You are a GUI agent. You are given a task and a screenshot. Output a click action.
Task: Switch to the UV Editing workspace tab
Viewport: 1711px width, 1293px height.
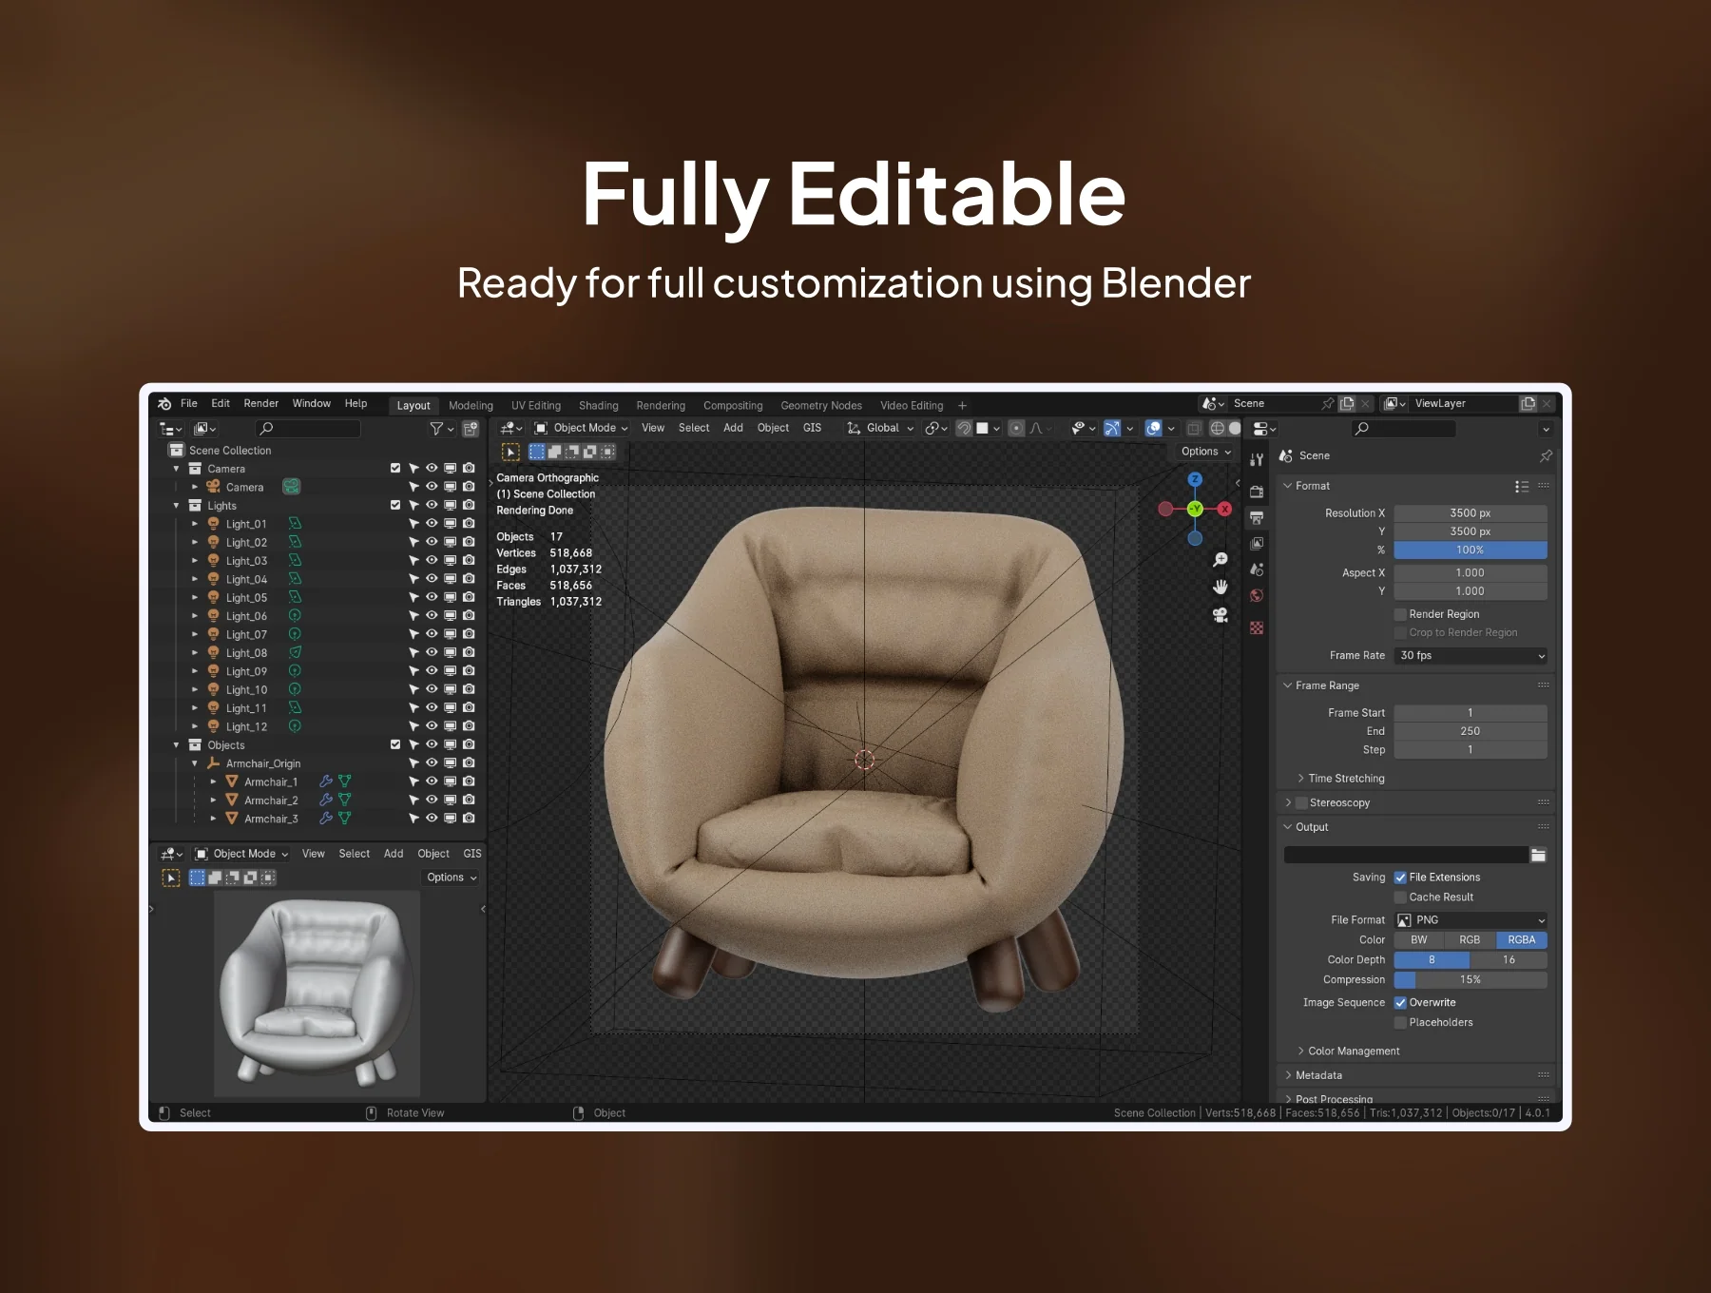click(536, 406)
